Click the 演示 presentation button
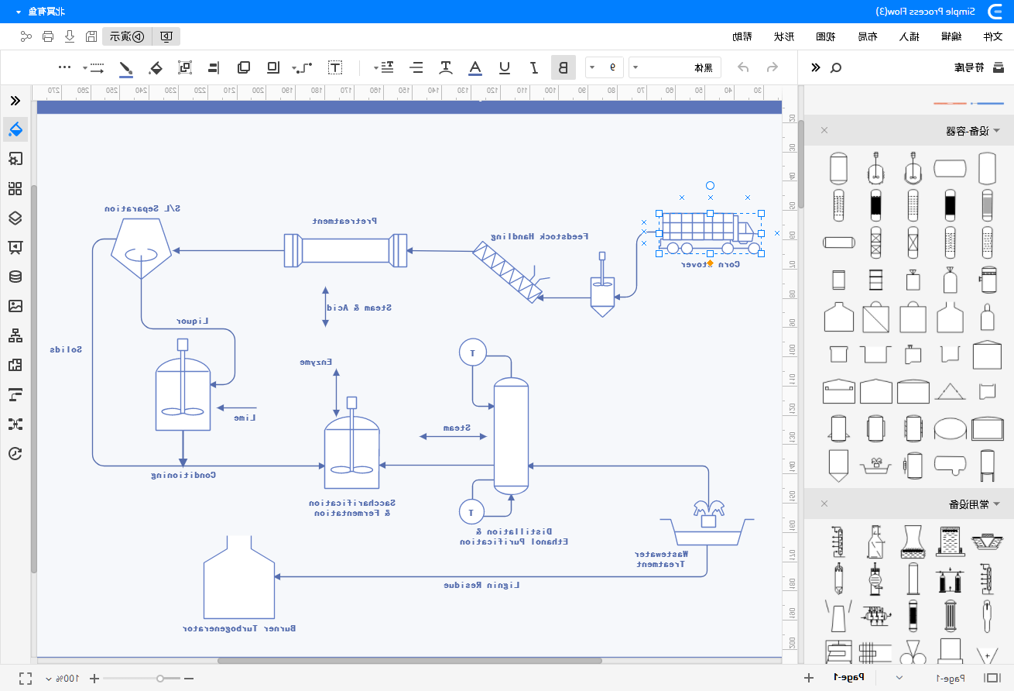Screen dimensions: 1014x691 126,36
